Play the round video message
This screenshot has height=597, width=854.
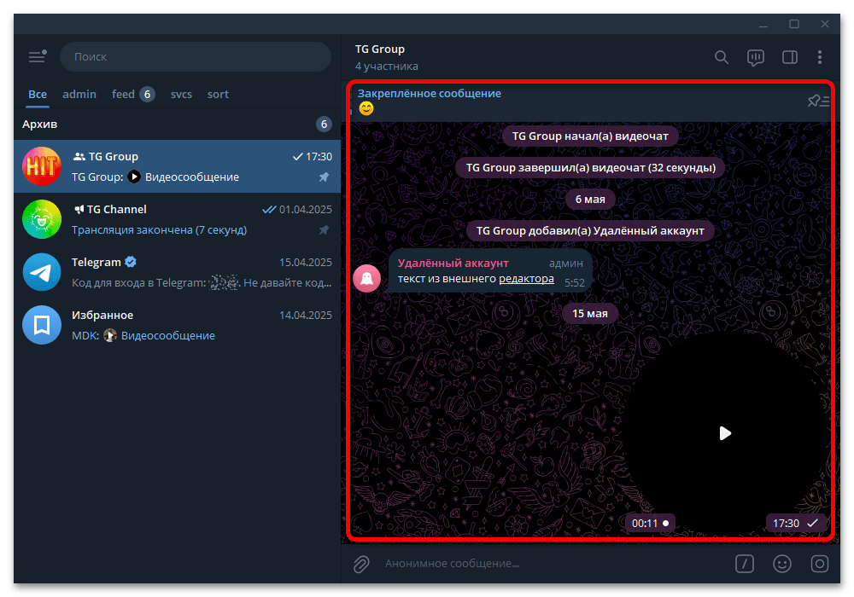[x=724, y=433]
